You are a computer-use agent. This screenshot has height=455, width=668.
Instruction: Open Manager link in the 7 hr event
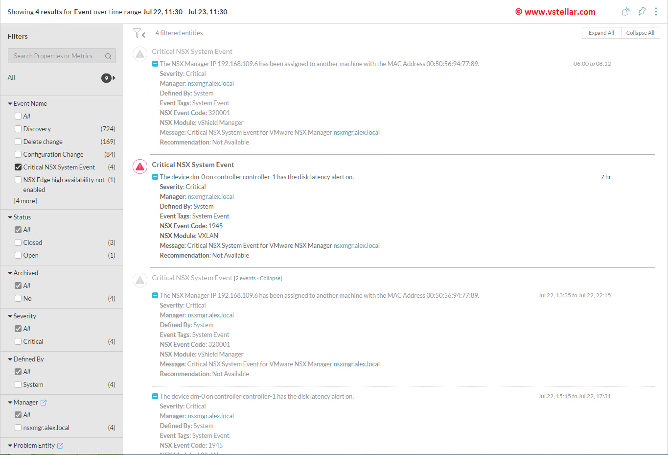(x=211, y=196)
